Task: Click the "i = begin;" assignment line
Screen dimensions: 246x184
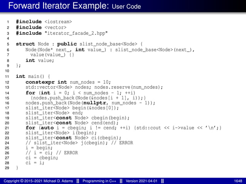Action: pyautogui.click(x=39, y=148)
